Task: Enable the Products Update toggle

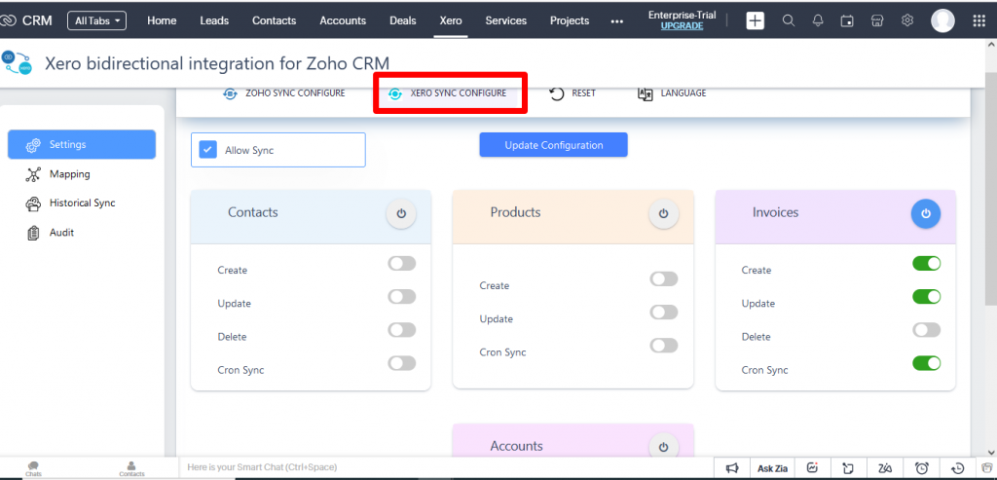Action: point(664,313)
